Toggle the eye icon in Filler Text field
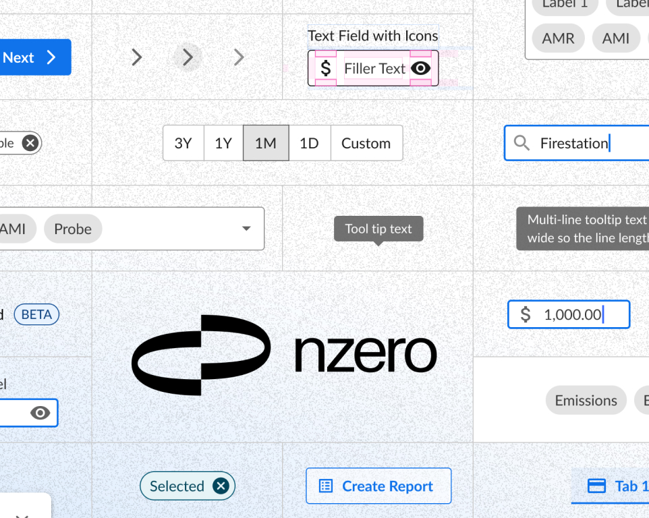The image size is (649, 518). (x=420, y=68)
